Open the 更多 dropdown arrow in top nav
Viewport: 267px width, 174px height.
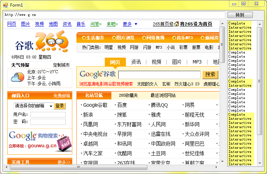[x=136, y=24]
